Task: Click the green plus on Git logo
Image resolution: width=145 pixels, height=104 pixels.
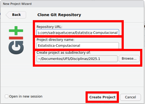Action: pyautogui.click(x=16, y=31)
